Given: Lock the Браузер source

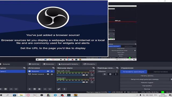Looking at the screenshot, I should point(52,71).
